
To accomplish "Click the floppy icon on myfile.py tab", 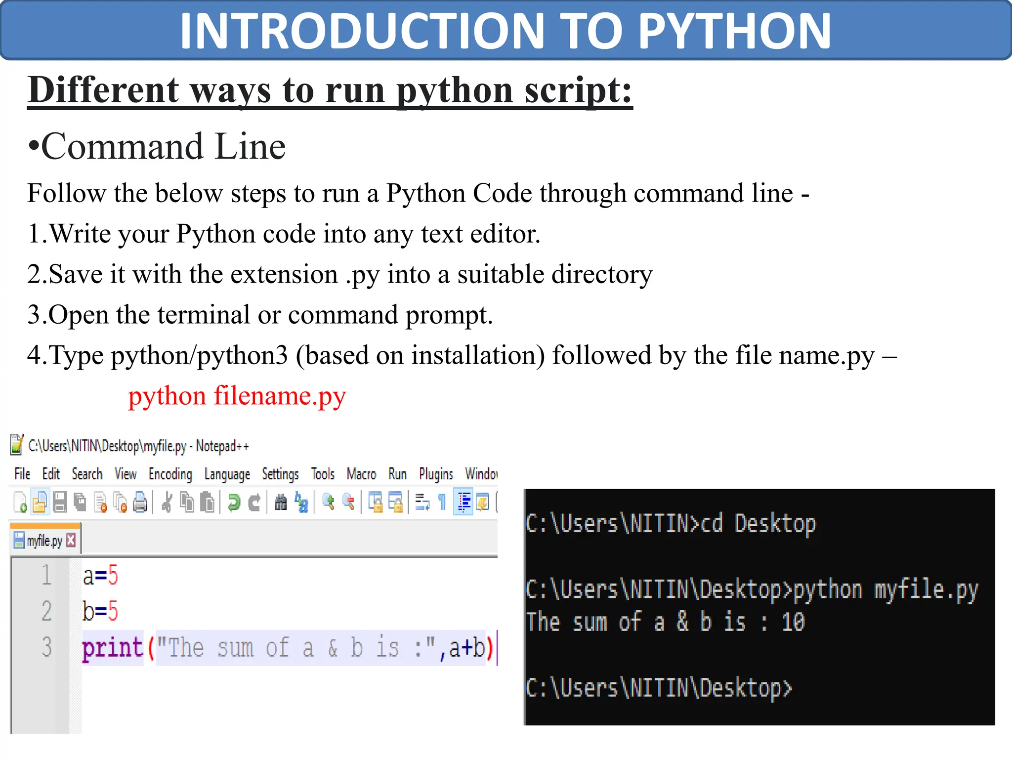I will (x=19, y=540).
